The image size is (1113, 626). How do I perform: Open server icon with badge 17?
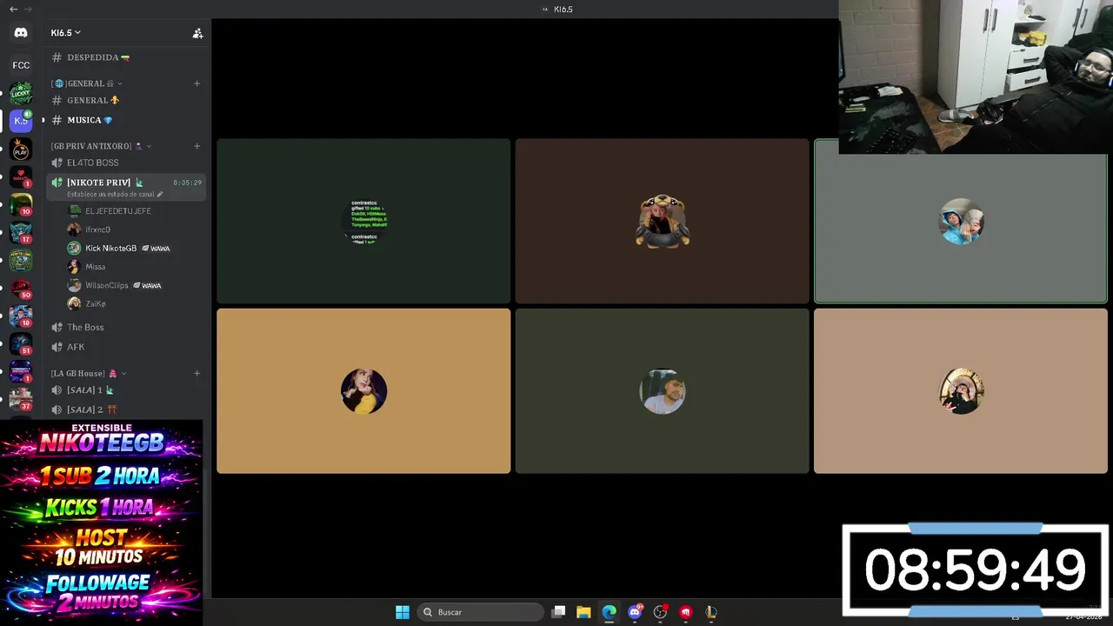(x=21, y=232)
